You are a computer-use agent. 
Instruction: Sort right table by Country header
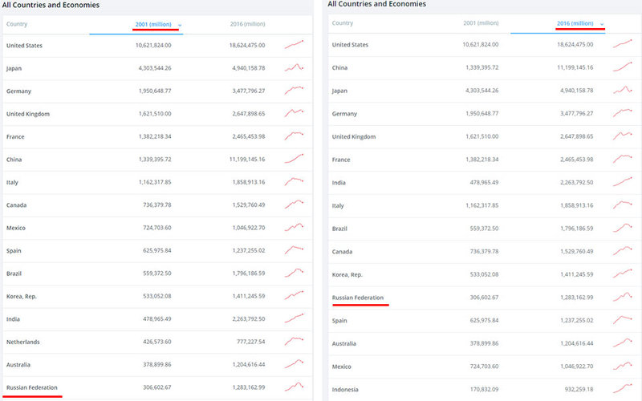click(343, 23)
